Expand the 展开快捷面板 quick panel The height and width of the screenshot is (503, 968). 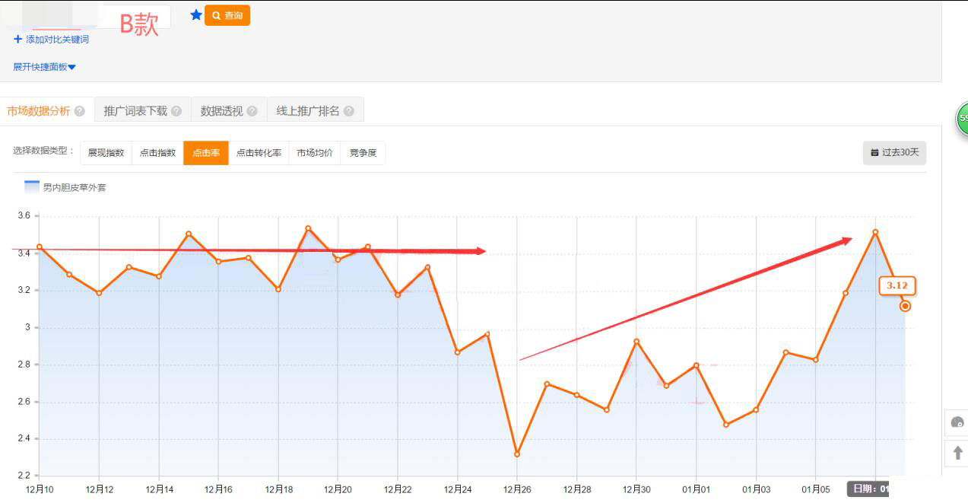click(x=44, y=67)
